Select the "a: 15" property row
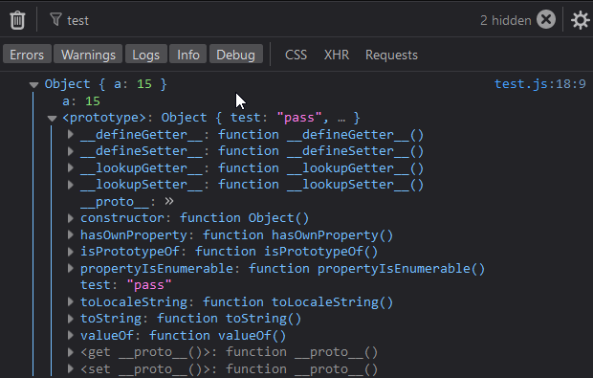The image size is (593, 378). click(x=81, y=101)
